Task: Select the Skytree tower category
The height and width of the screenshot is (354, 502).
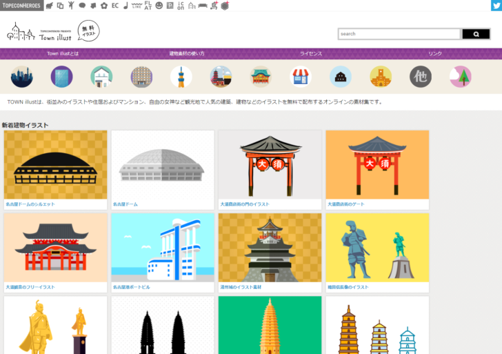Action: 181,77
